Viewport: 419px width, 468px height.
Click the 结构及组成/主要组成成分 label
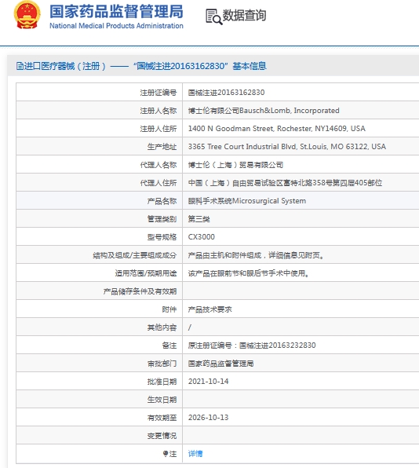click(135, 255)
